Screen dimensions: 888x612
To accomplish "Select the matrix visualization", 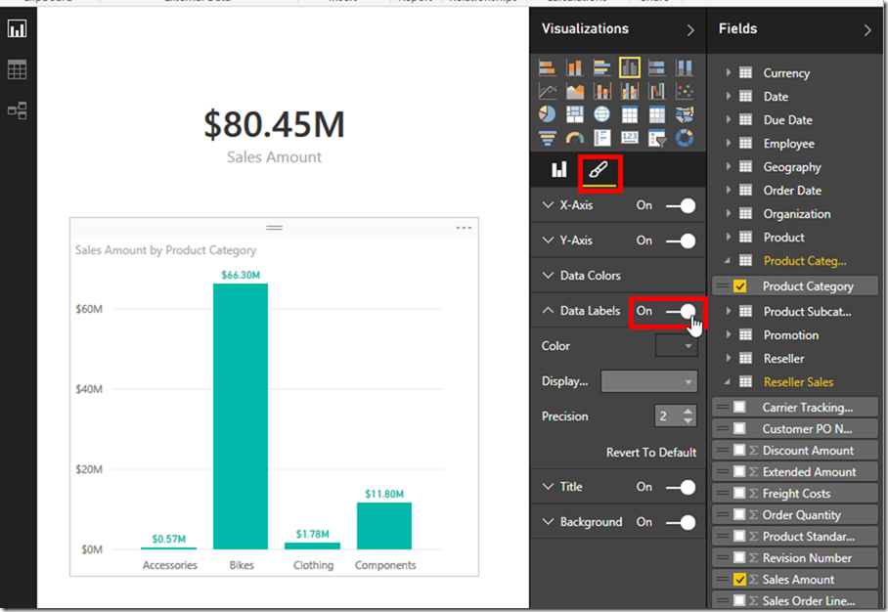I will click(x=657, y=114).
